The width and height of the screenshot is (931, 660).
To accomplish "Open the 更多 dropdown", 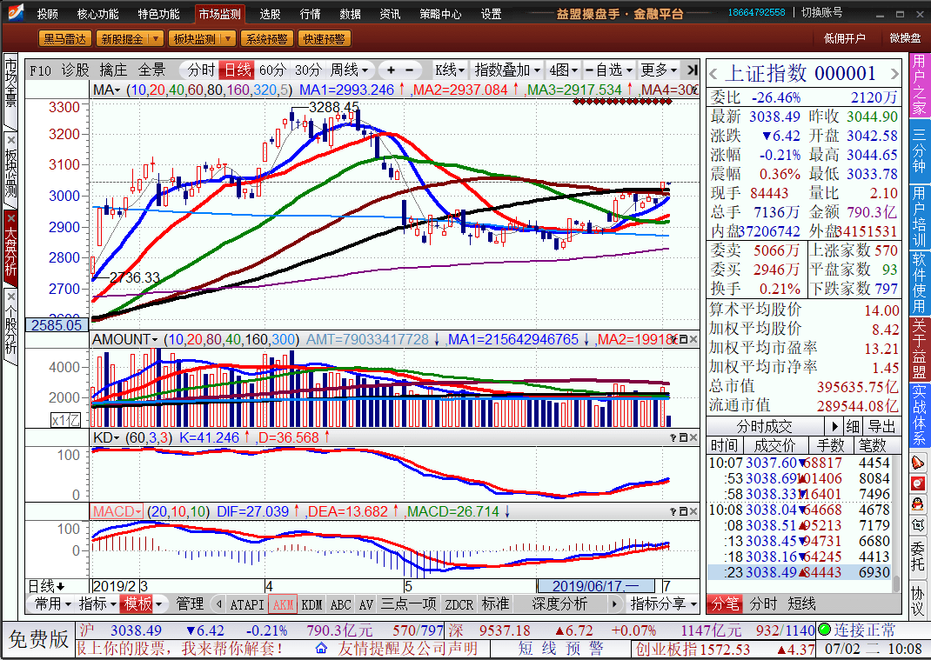I will pyautogui.click(x=659, y=70).
